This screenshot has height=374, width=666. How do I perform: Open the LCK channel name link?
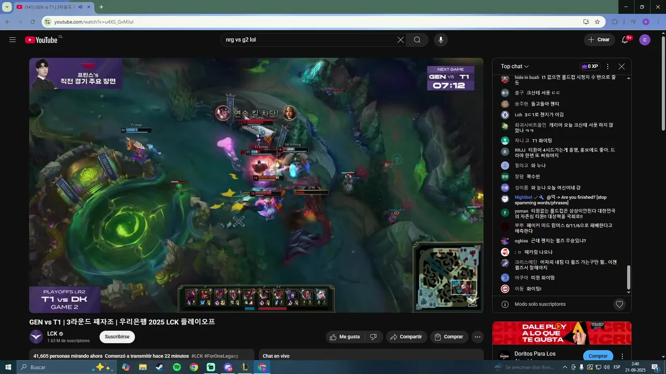point(52,333)
